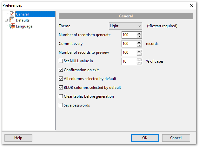Increase Number of records to generate
The width and height of the screenshot is (199, 147).
(139, 34)
